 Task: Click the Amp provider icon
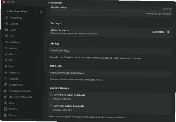[5, 103]
